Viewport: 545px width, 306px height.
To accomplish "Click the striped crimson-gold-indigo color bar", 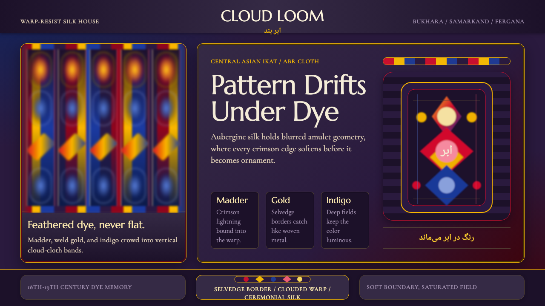I will (447, 61).
